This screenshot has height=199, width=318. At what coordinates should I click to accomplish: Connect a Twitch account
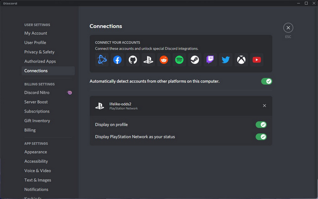(210, 60)
